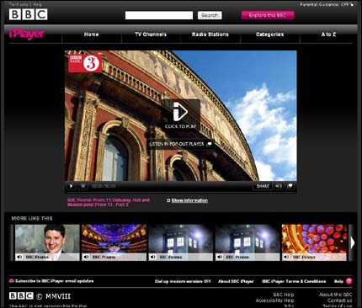Image resolution: width=362 pixels, height=308 pixels.
Task: Open BBC Proms thumbnail with smiling man
Action: (47, 242)
